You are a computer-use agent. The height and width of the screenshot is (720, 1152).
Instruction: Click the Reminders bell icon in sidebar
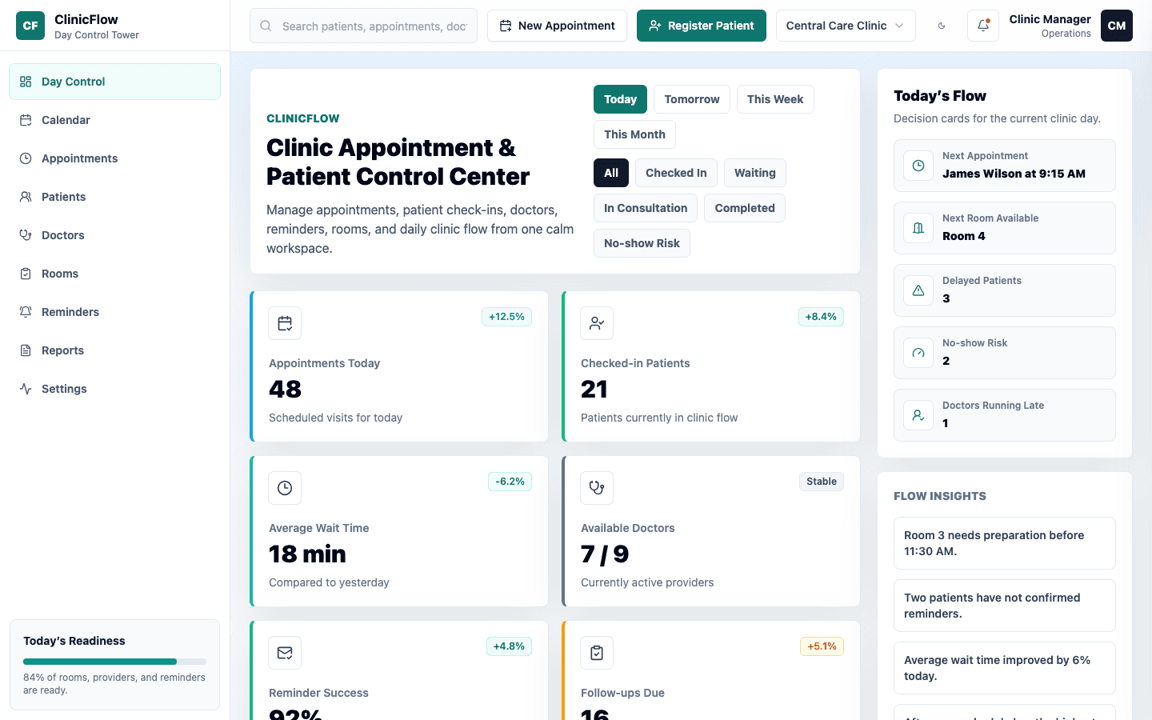[x=26, y=312]
